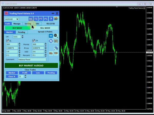The height and width of the screenshot is (115, 154).
Task: Open the Trade tab
Action: (x=7, y=24)
